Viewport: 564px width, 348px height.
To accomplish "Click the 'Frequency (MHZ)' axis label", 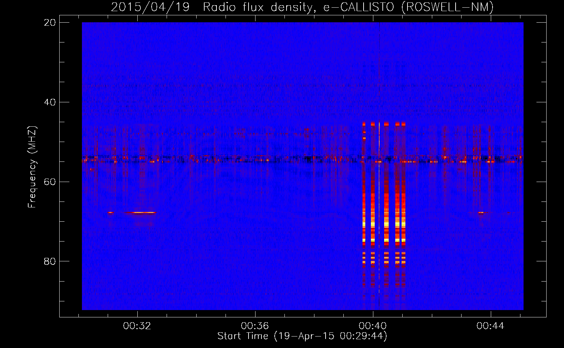I will tap(32, 167).
